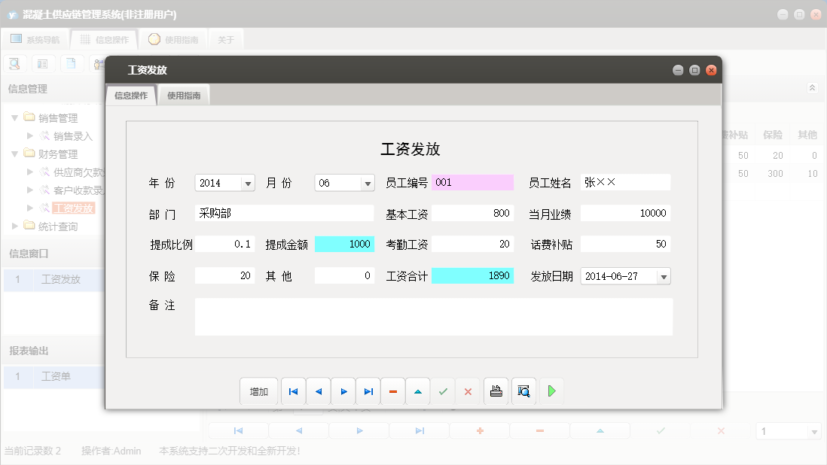Image resolution: width=827 pixels, height=465 pixels.
Task: Print the salary record
Action: coord(496,391)
